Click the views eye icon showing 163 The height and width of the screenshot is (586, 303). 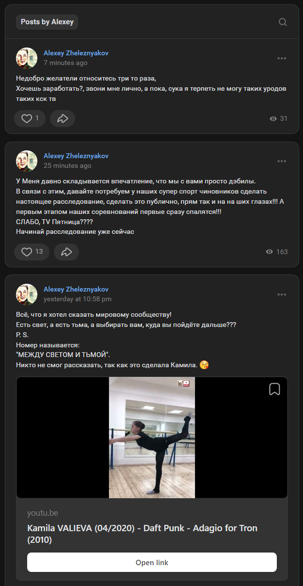click(x=270, y=252)
